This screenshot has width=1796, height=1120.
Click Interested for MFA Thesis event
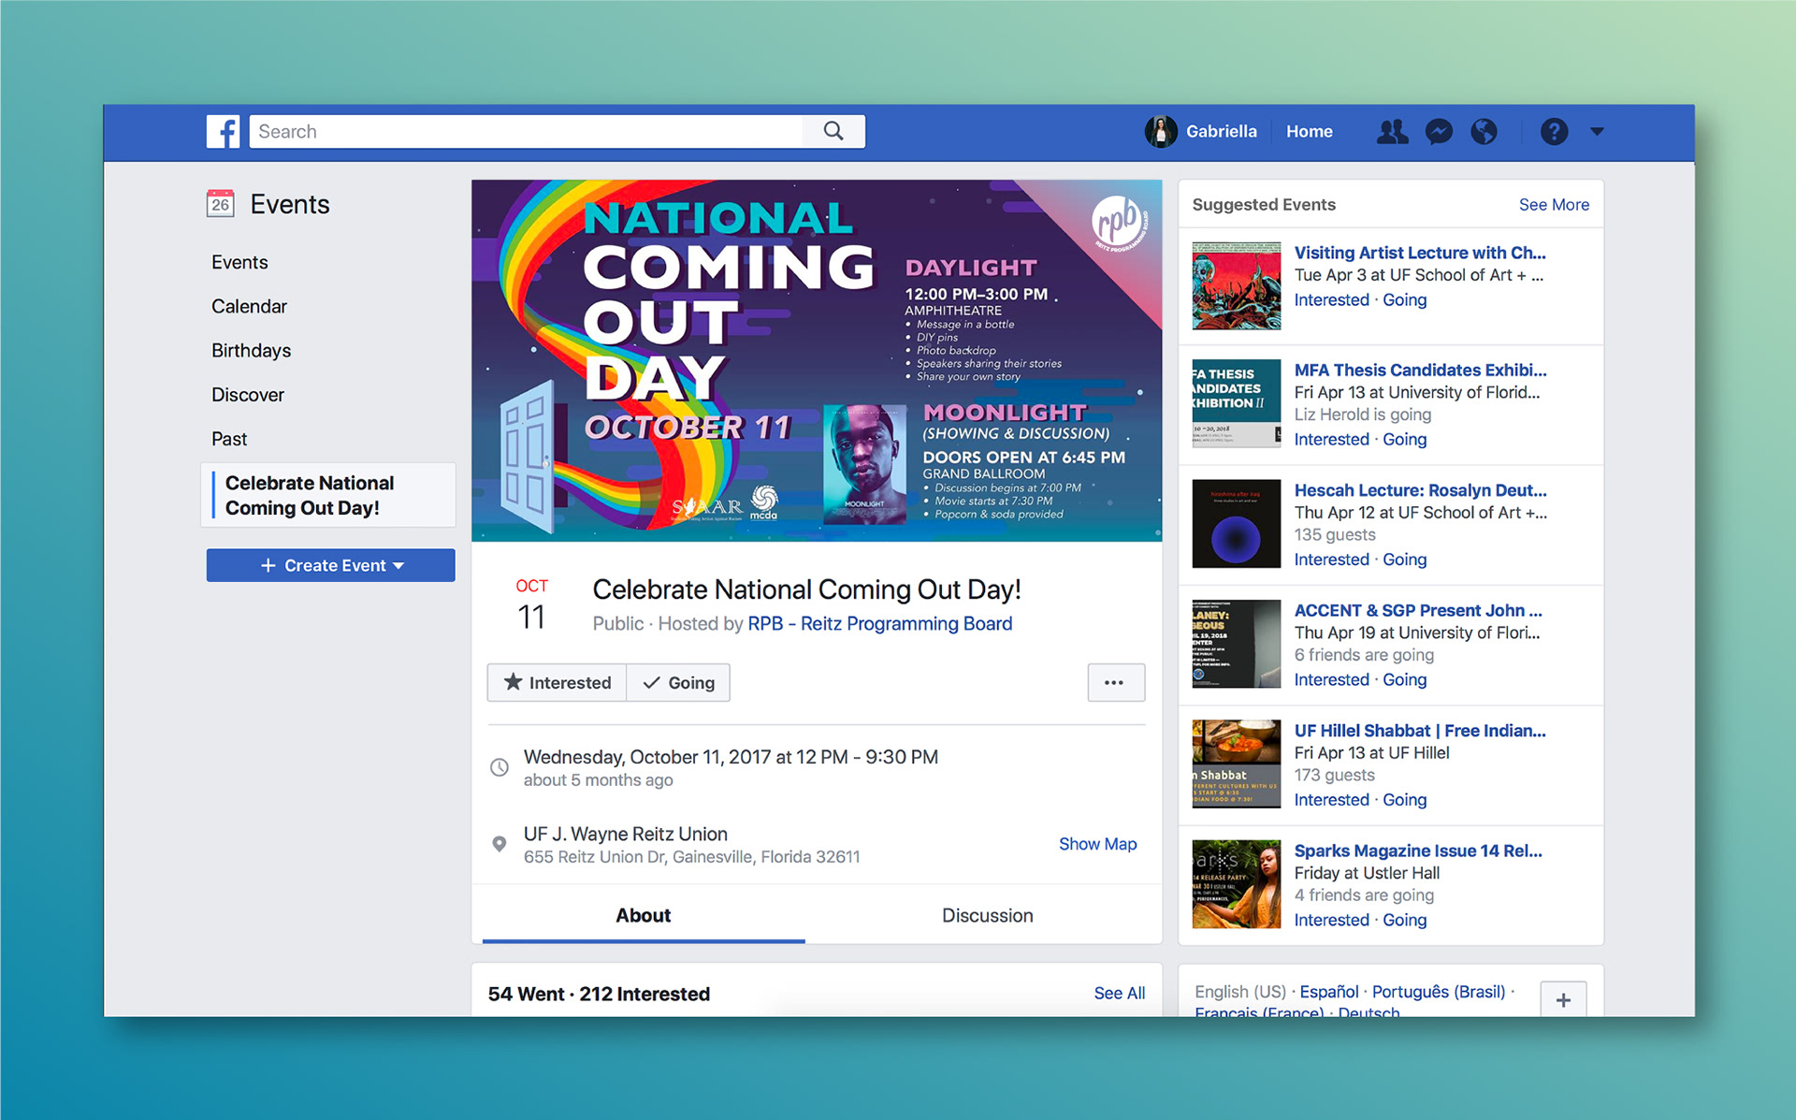[1331, 439]
